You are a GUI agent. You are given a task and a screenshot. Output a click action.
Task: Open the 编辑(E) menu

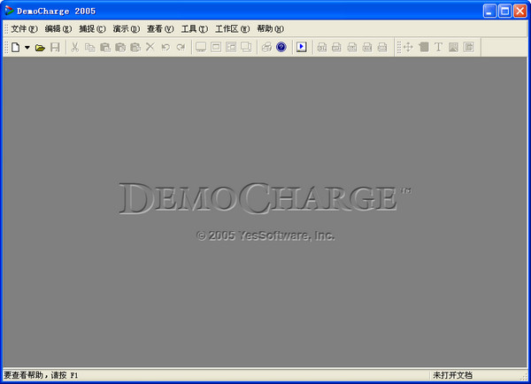pyautogui.click(x=58, y=29)
